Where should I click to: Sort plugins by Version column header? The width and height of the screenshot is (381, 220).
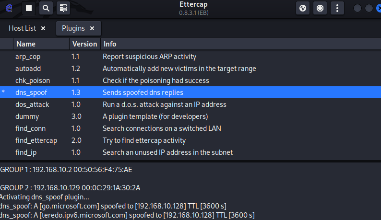(84, 44)
